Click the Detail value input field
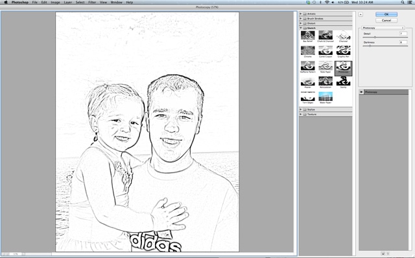The width and height of the screenshot is (415, 258). 403,34
